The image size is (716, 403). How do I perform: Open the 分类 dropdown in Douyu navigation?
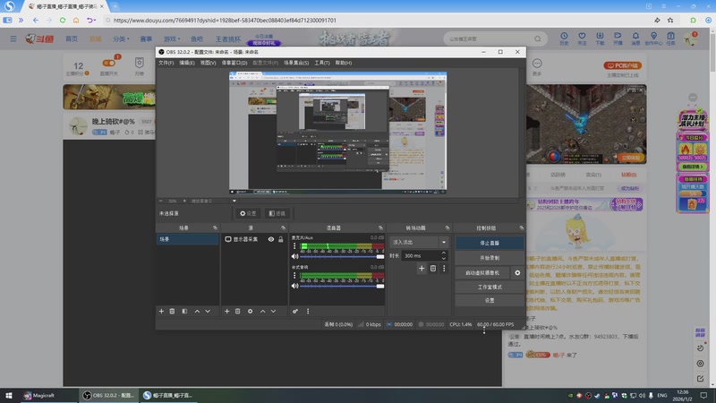(x=121, y=39)
